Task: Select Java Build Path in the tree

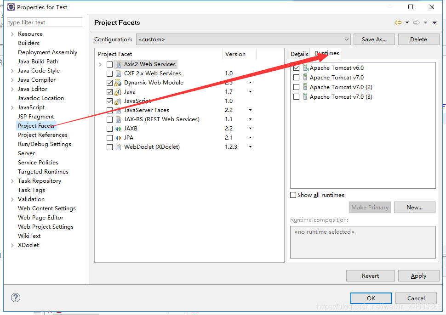Action: coord(38,62)
